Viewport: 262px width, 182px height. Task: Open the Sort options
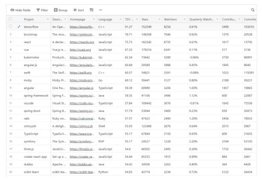(79, 10)
